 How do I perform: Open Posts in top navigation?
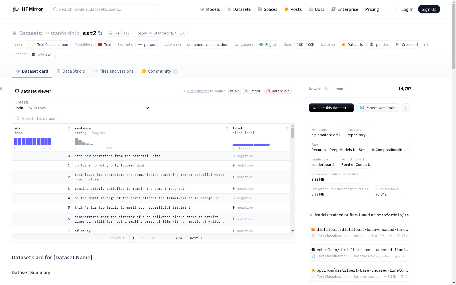pyautogui.click(x=293, y=9)
